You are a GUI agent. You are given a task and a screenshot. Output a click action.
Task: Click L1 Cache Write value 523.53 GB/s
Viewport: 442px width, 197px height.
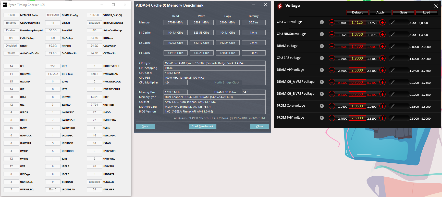pyautogui.click(x=202, y=33)
